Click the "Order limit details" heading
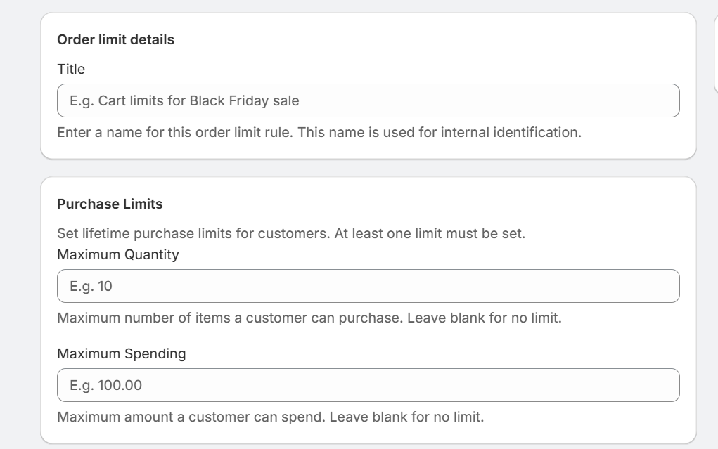Viewport: 718px width, 449px height. pos(115,39)
